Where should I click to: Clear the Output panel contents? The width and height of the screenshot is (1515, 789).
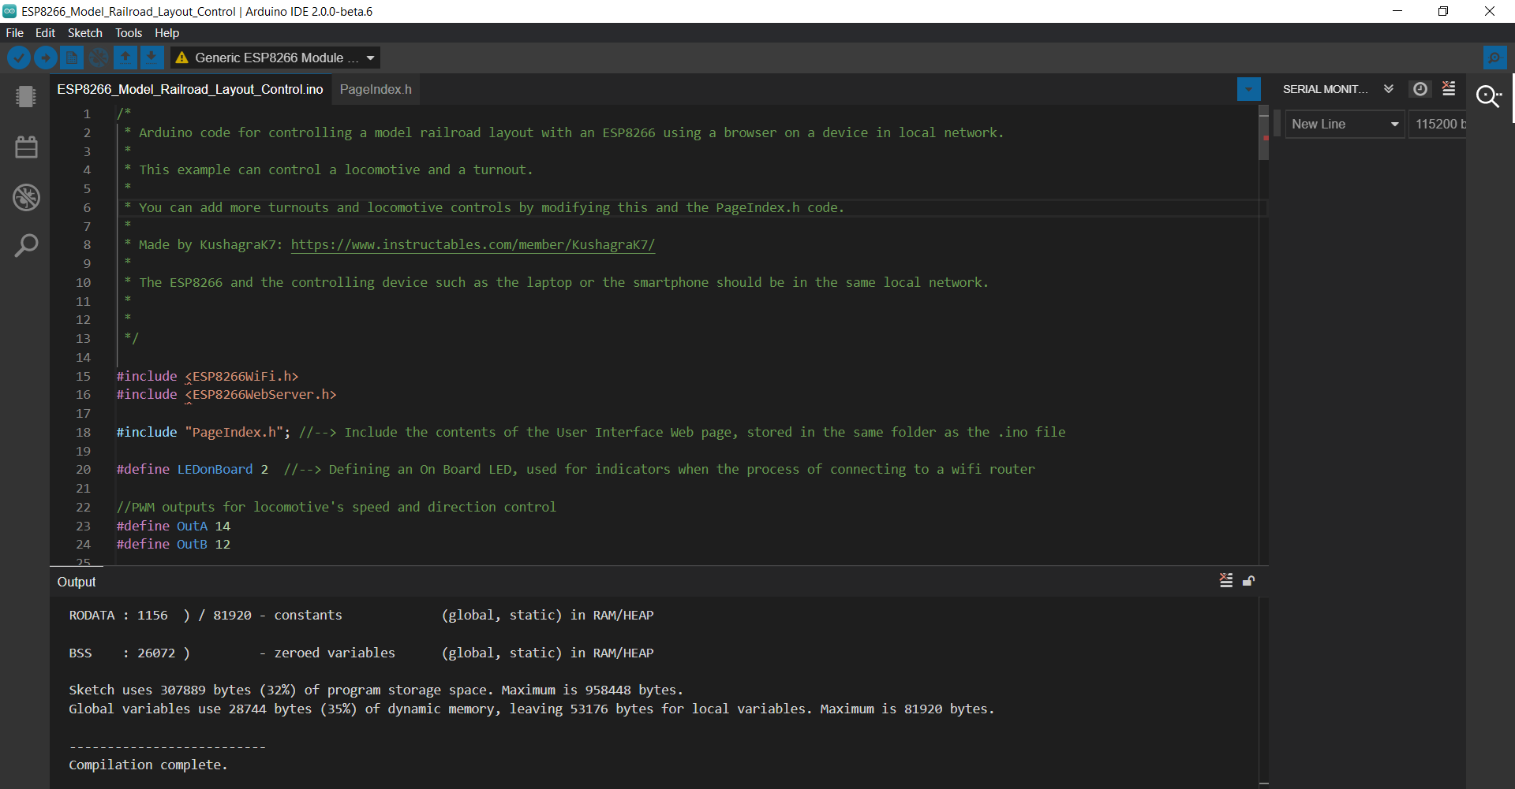1226,581
